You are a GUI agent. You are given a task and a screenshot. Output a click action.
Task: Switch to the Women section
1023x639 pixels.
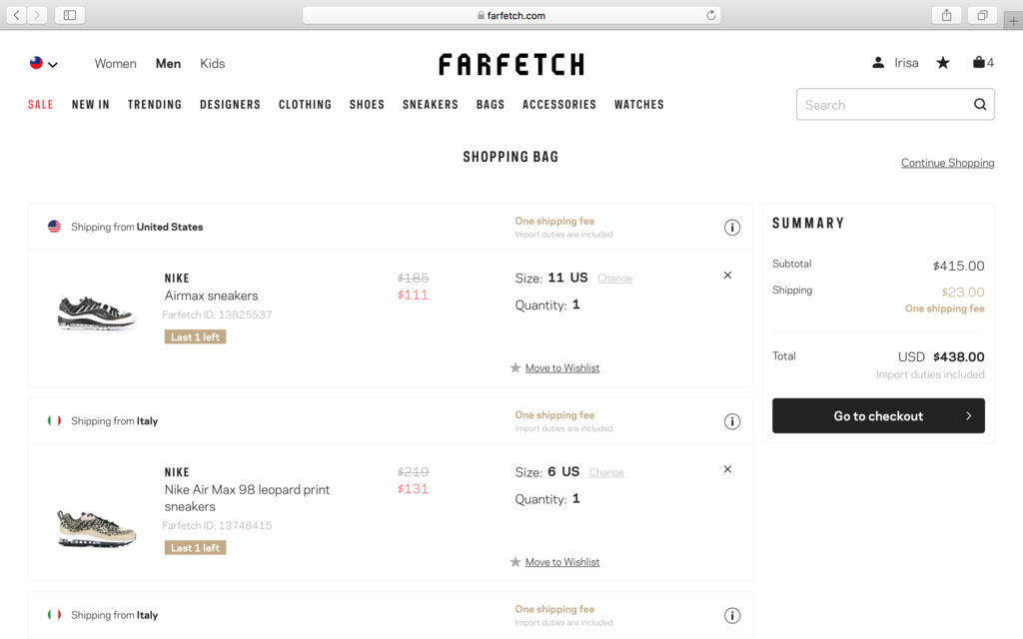tap(116, 63)
